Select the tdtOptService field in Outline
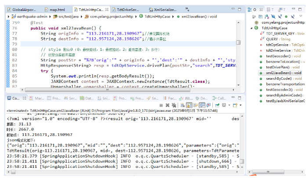The width and height of the screenshot is (306, 178). click(282, 45)
